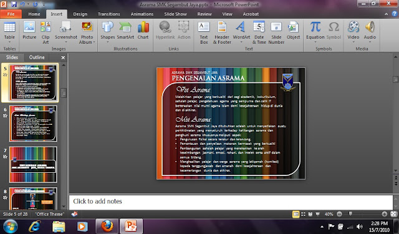Zoom in with the plus button
Screen dimensions: 399x234
point(384,214)
